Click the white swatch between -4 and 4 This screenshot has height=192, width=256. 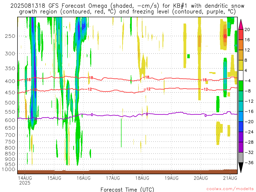(241, 75)
